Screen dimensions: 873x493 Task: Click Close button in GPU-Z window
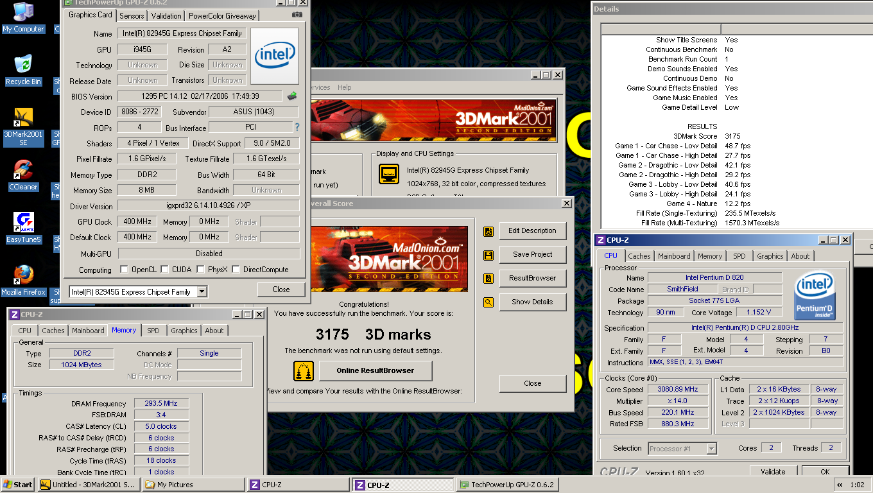281,290
